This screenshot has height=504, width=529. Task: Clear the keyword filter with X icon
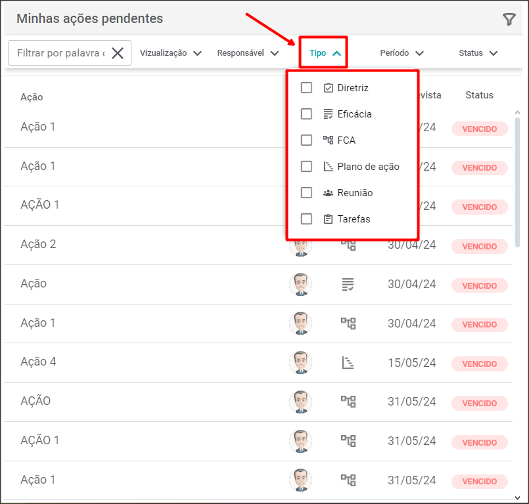click(118, 53)
